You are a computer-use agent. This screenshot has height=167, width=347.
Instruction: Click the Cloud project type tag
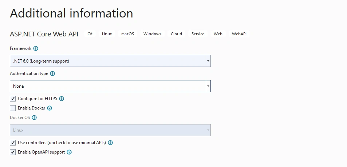pos(176,34)
